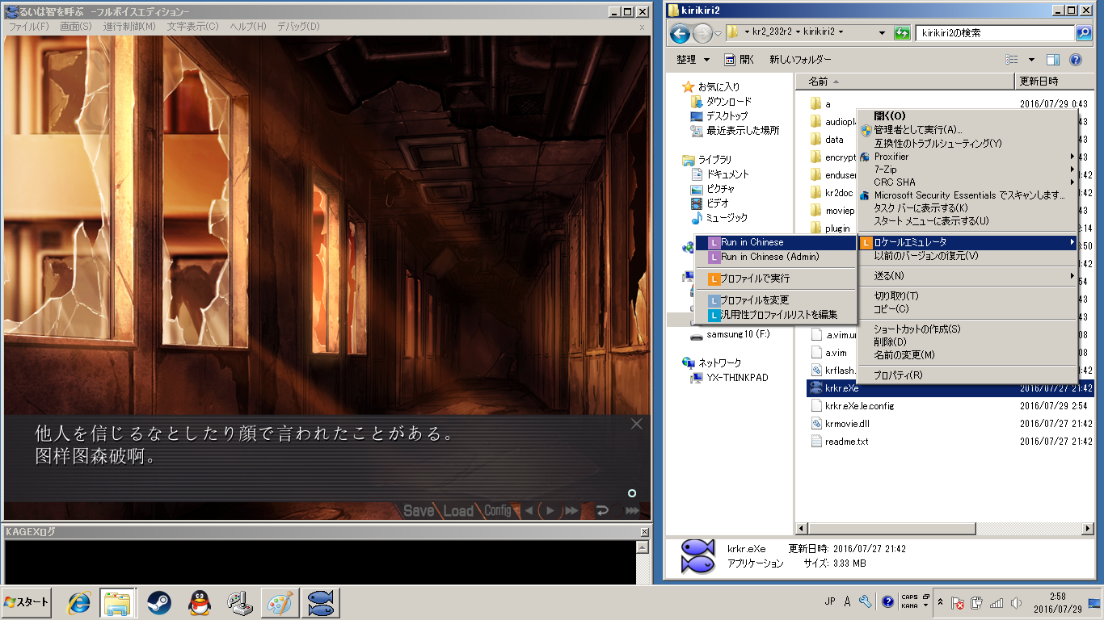The width and height of the screenshot is (1104, 620).
Task: Open Steam from the taskbar
Action: point(158,603)
